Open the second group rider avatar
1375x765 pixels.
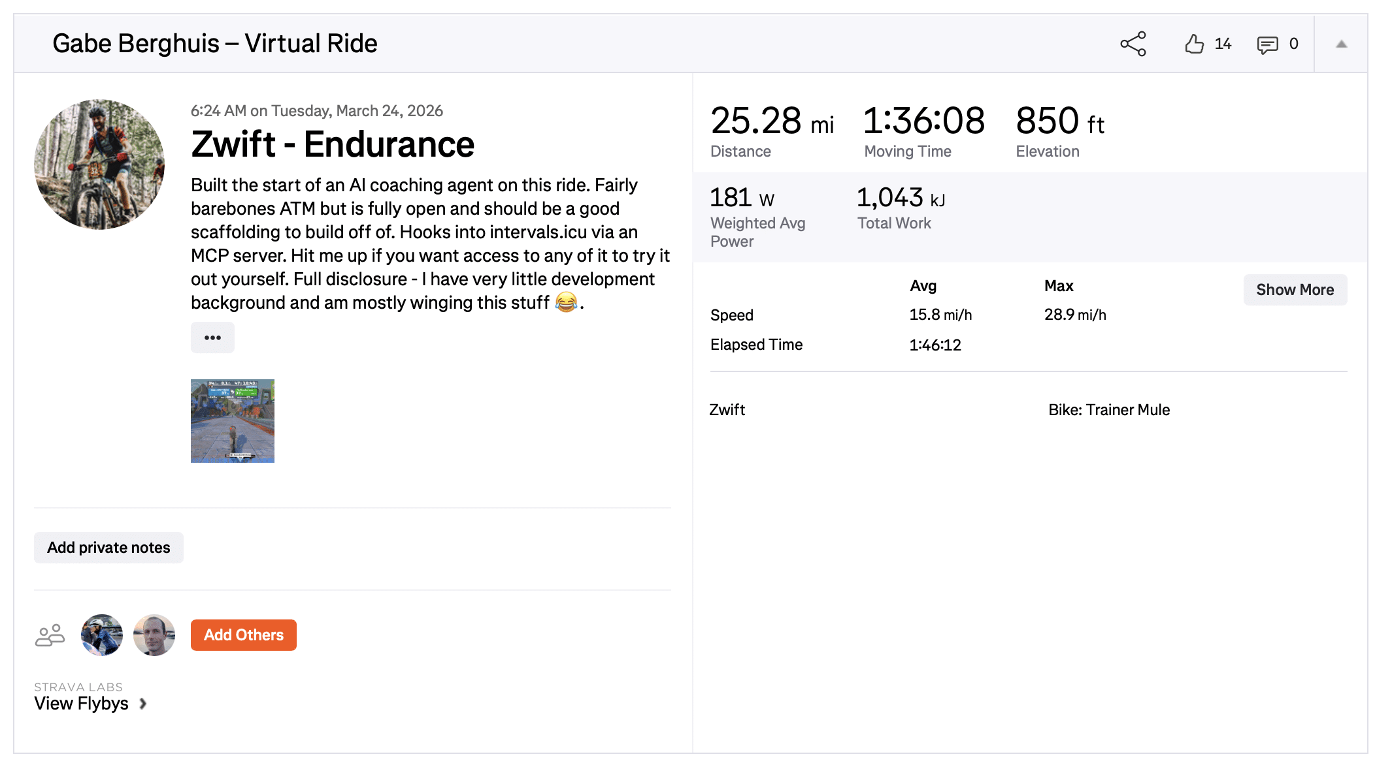(x=154, y=635)
